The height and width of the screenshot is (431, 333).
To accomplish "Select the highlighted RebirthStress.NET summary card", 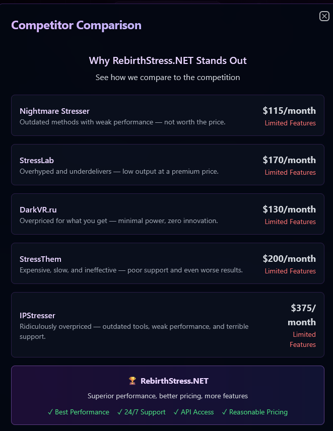I will pyautogui.click(x=167, y=395).
